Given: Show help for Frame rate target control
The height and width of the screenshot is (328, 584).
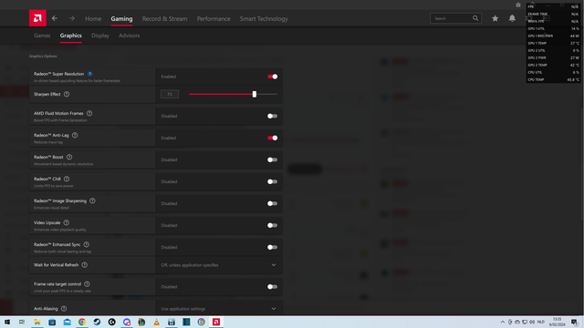Looking at the screenshot, I should tap(87, 284).
